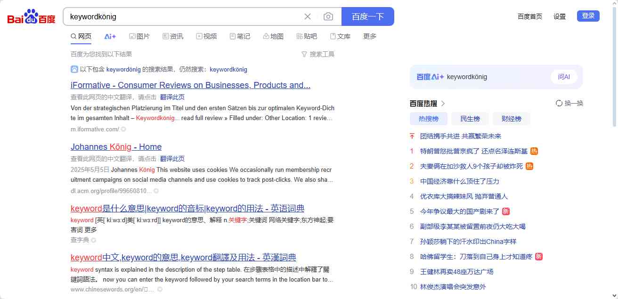Open the 贴吧 tab

[x=307, y=36]
